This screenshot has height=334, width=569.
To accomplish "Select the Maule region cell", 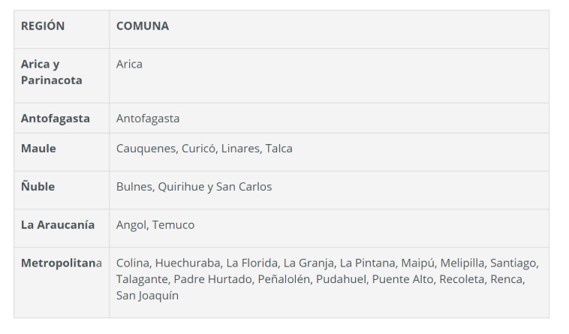I will tap(38, 149).
